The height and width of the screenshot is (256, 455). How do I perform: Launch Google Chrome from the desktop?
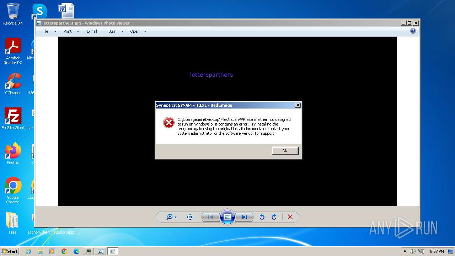point(13,190)
